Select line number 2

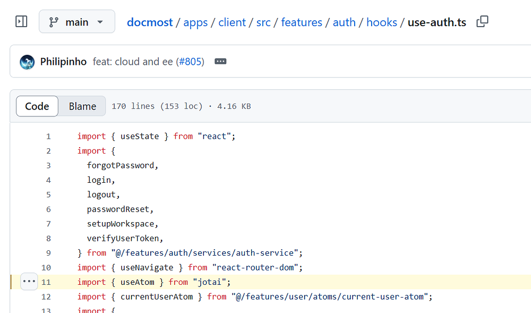(x=48, y=151)
